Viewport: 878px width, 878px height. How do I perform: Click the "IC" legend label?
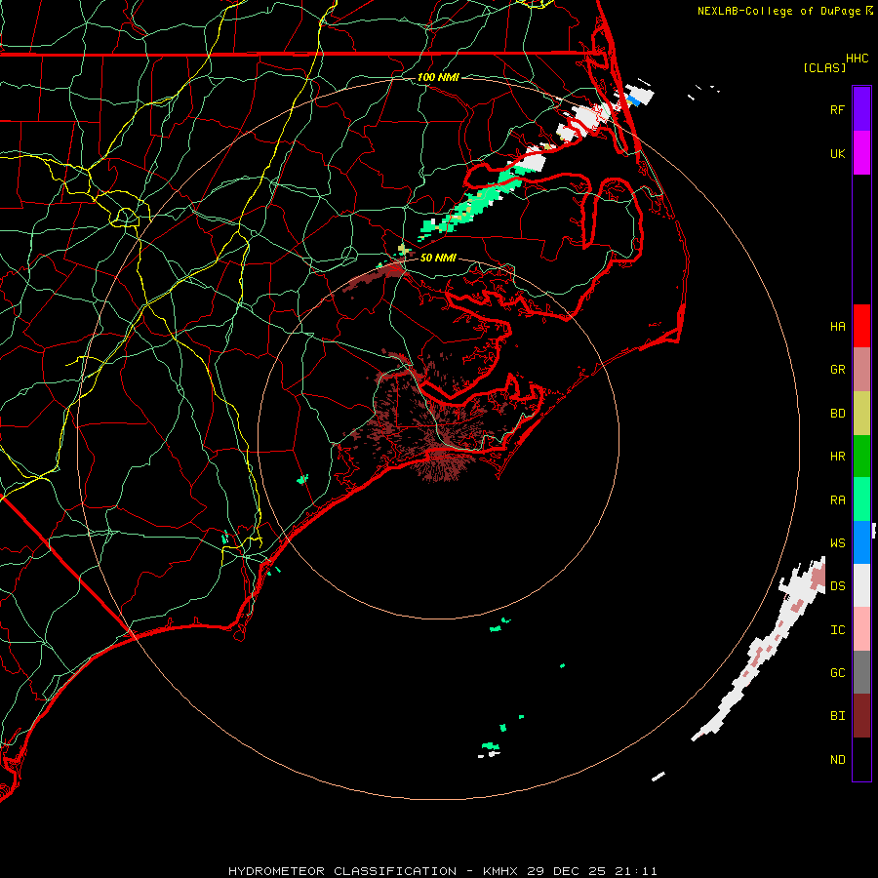point(837,630)
